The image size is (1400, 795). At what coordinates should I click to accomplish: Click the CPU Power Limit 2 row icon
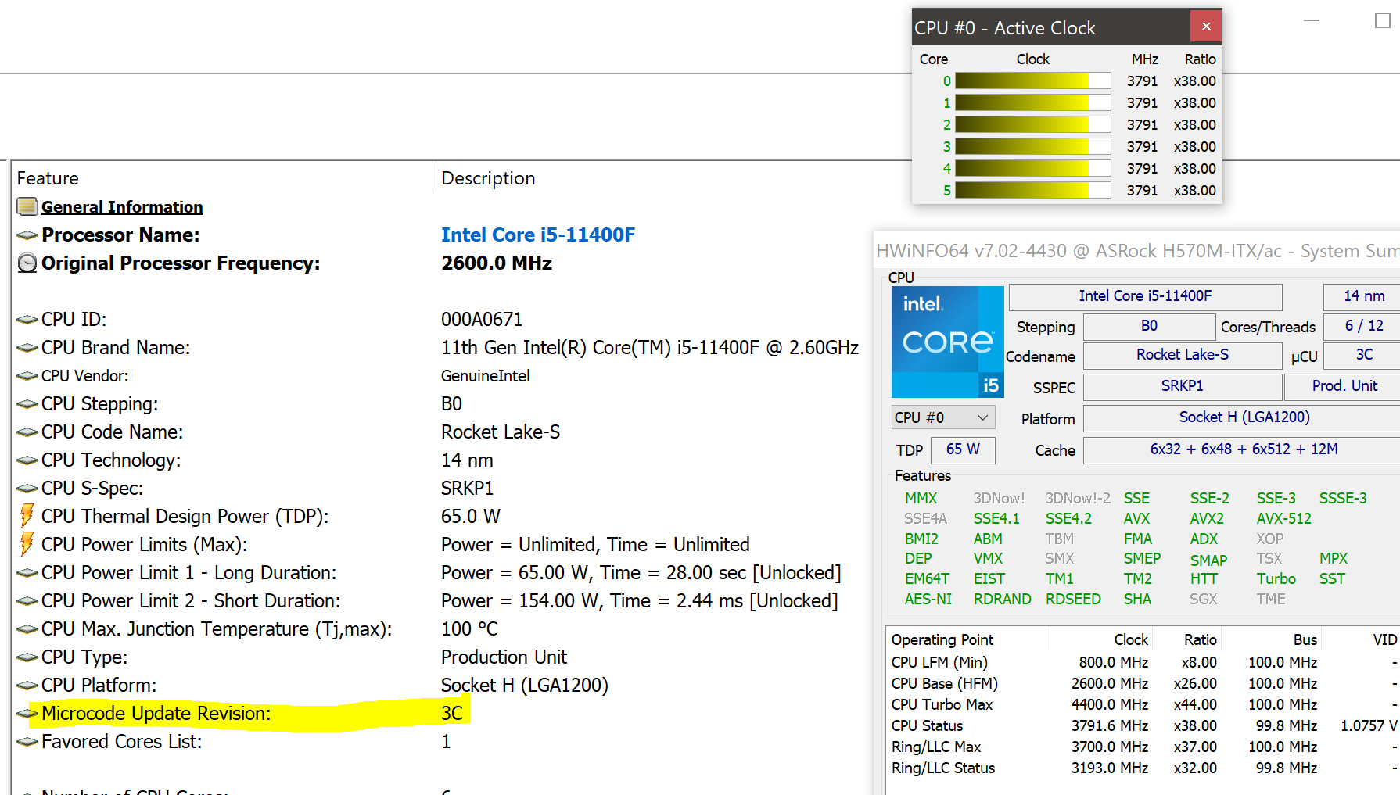point(27,600)
